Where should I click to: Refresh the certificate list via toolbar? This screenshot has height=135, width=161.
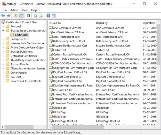pos(35,16)
